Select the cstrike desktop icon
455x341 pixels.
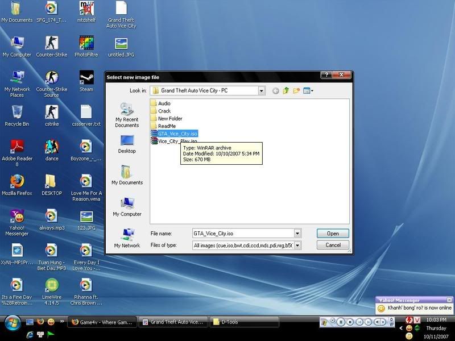52,116
